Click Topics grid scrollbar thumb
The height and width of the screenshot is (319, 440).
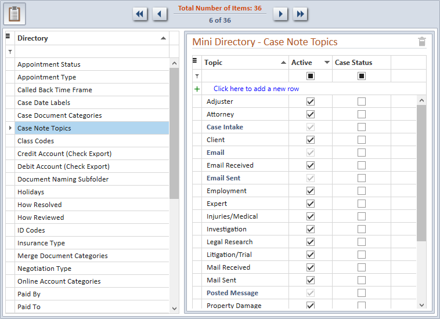[421, 173]
